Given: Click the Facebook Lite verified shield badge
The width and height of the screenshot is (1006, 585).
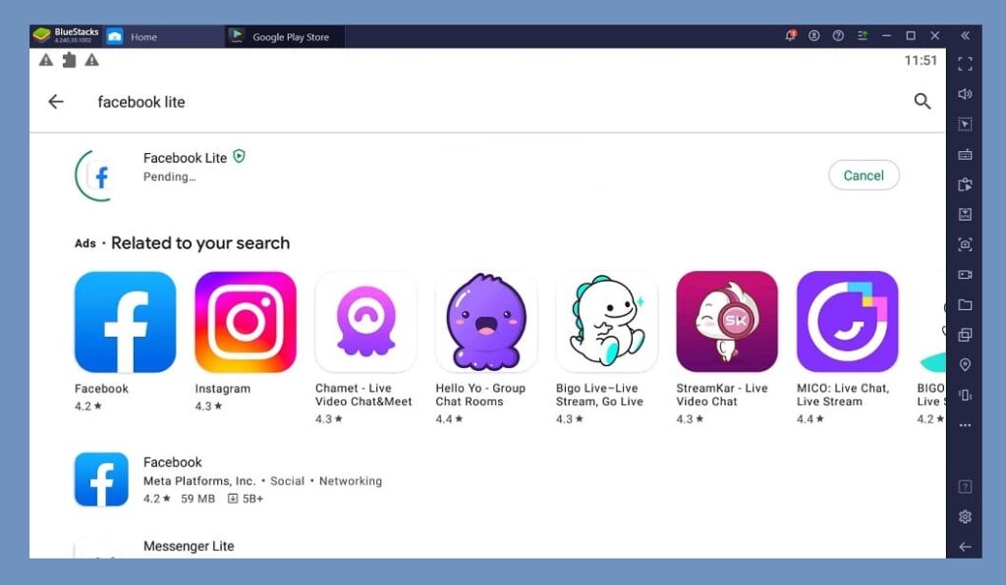Looking at the screenshot, I should pyautogui.click(x=239, y=156).
